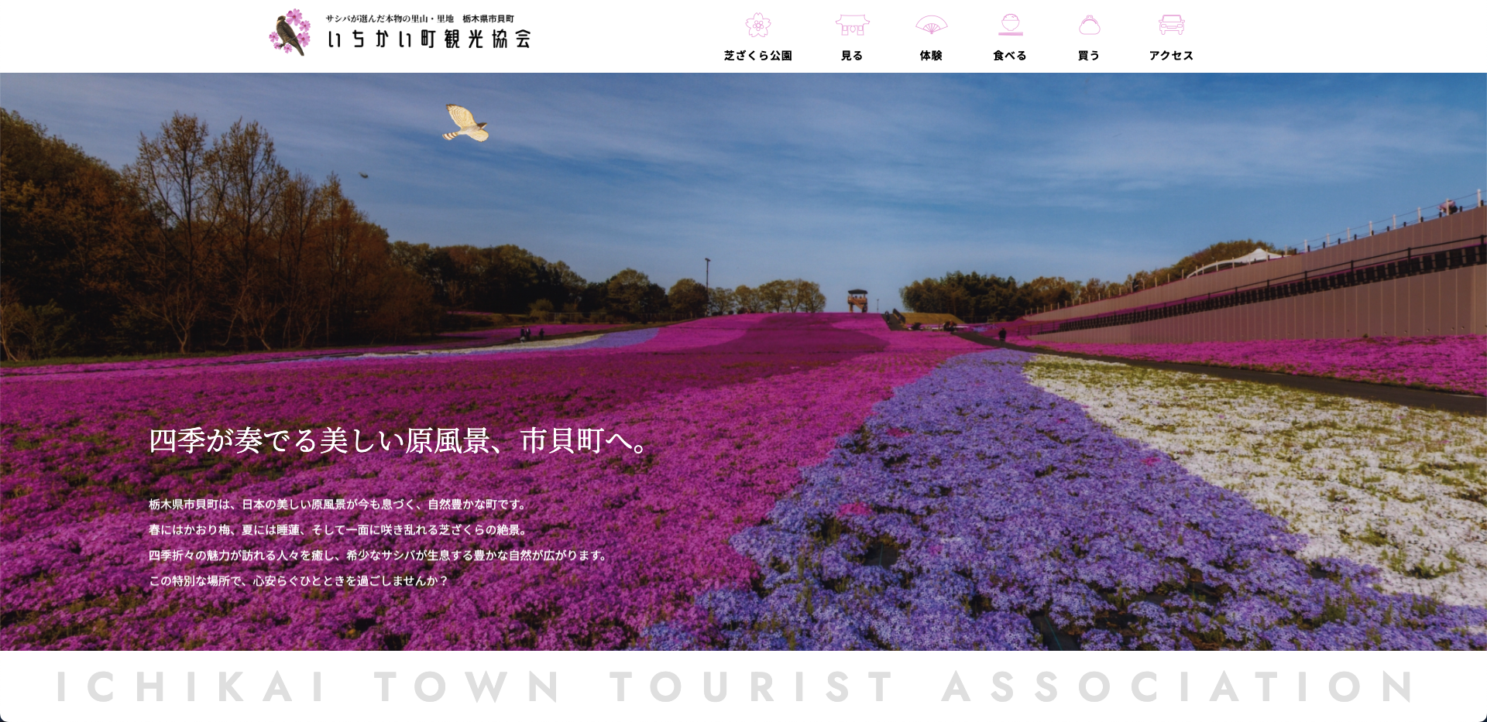
Task: Click the rice bowl icon above 食べる
Action: pyautogui.click(x=1010, y=25)
